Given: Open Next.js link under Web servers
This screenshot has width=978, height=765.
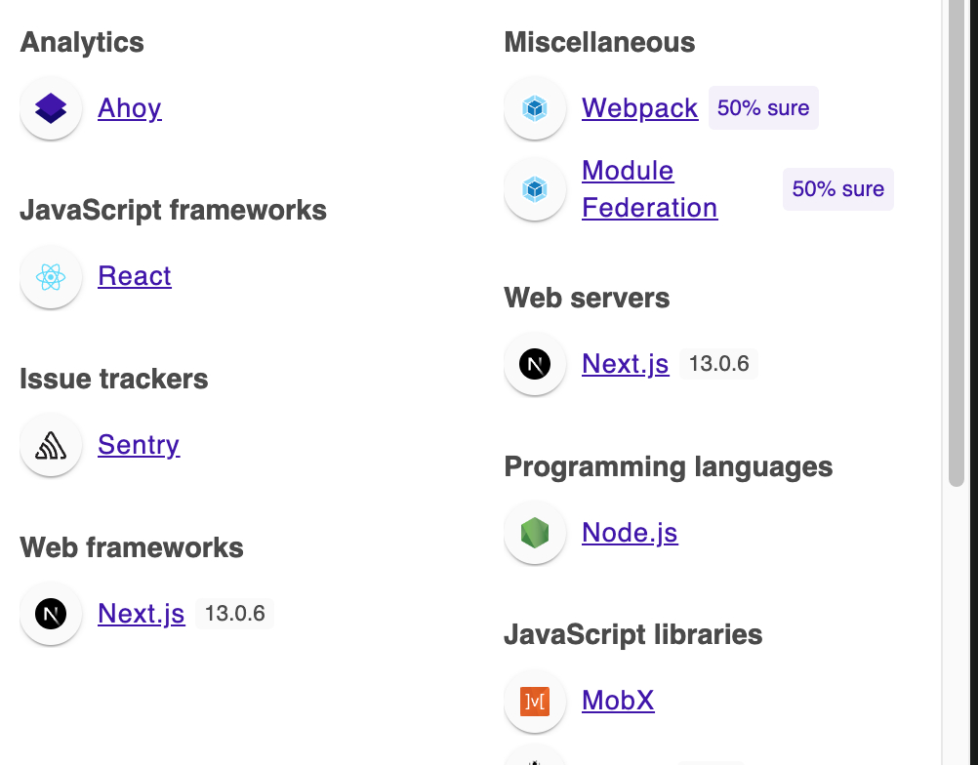Looking at the screenshot, I should [x=626, y=364].
